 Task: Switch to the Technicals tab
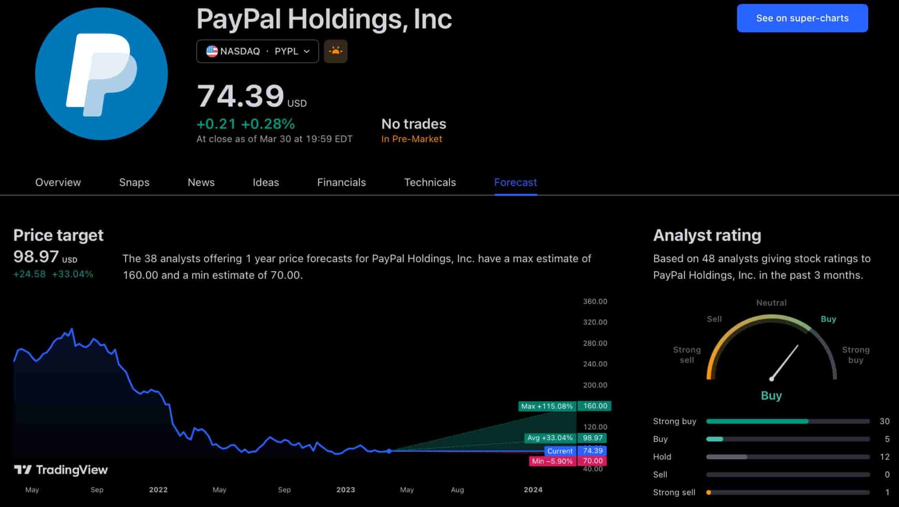pos(430,182)
